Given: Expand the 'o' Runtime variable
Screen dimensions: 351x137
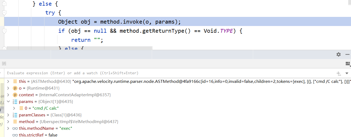Looking at the screenshot, I should 8,88.
